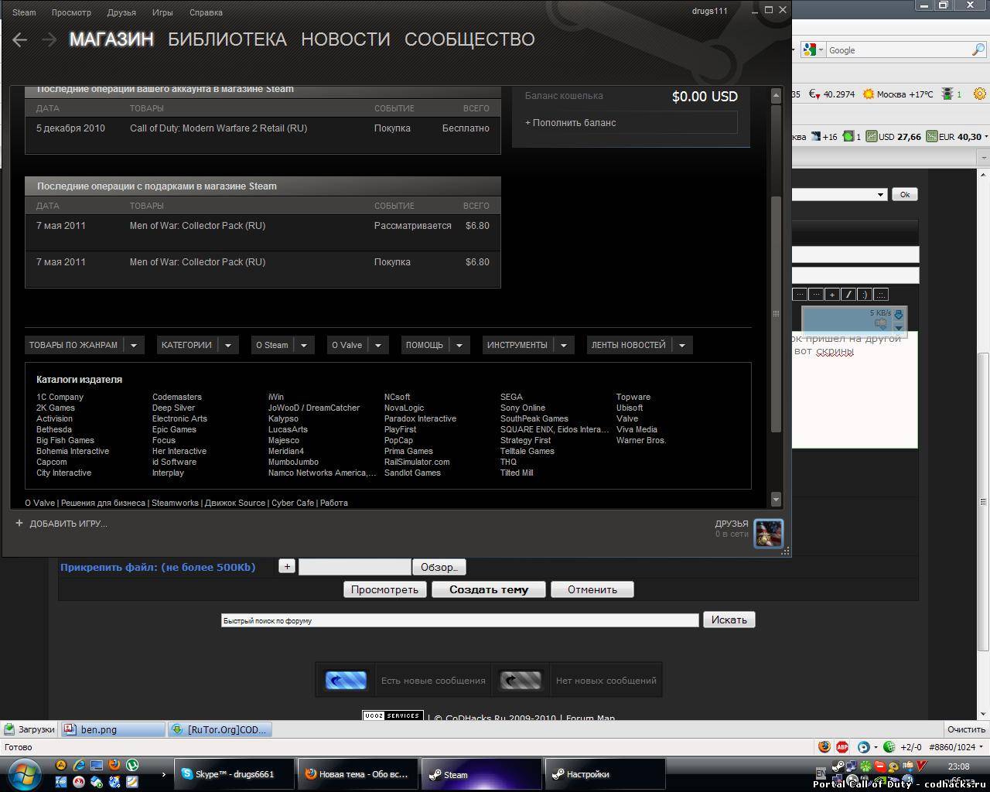Click the scroll-down arrow of Steam store
The height and width of the screenshot is (792, 990).
click(x=776, y=499)
